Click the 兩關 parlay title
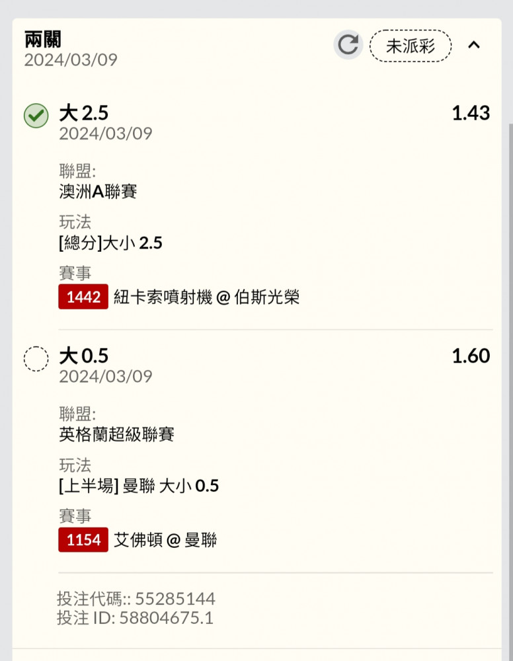The width and height of the screenshot is (513, 661). pos(43,39)
